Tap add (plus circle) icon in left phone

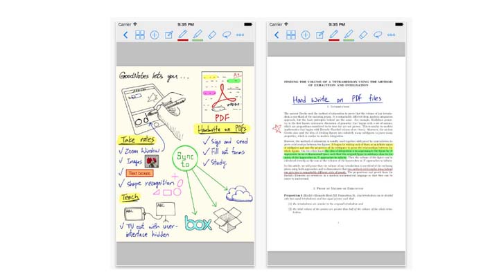pyautogui.click(x=155, y=35)
